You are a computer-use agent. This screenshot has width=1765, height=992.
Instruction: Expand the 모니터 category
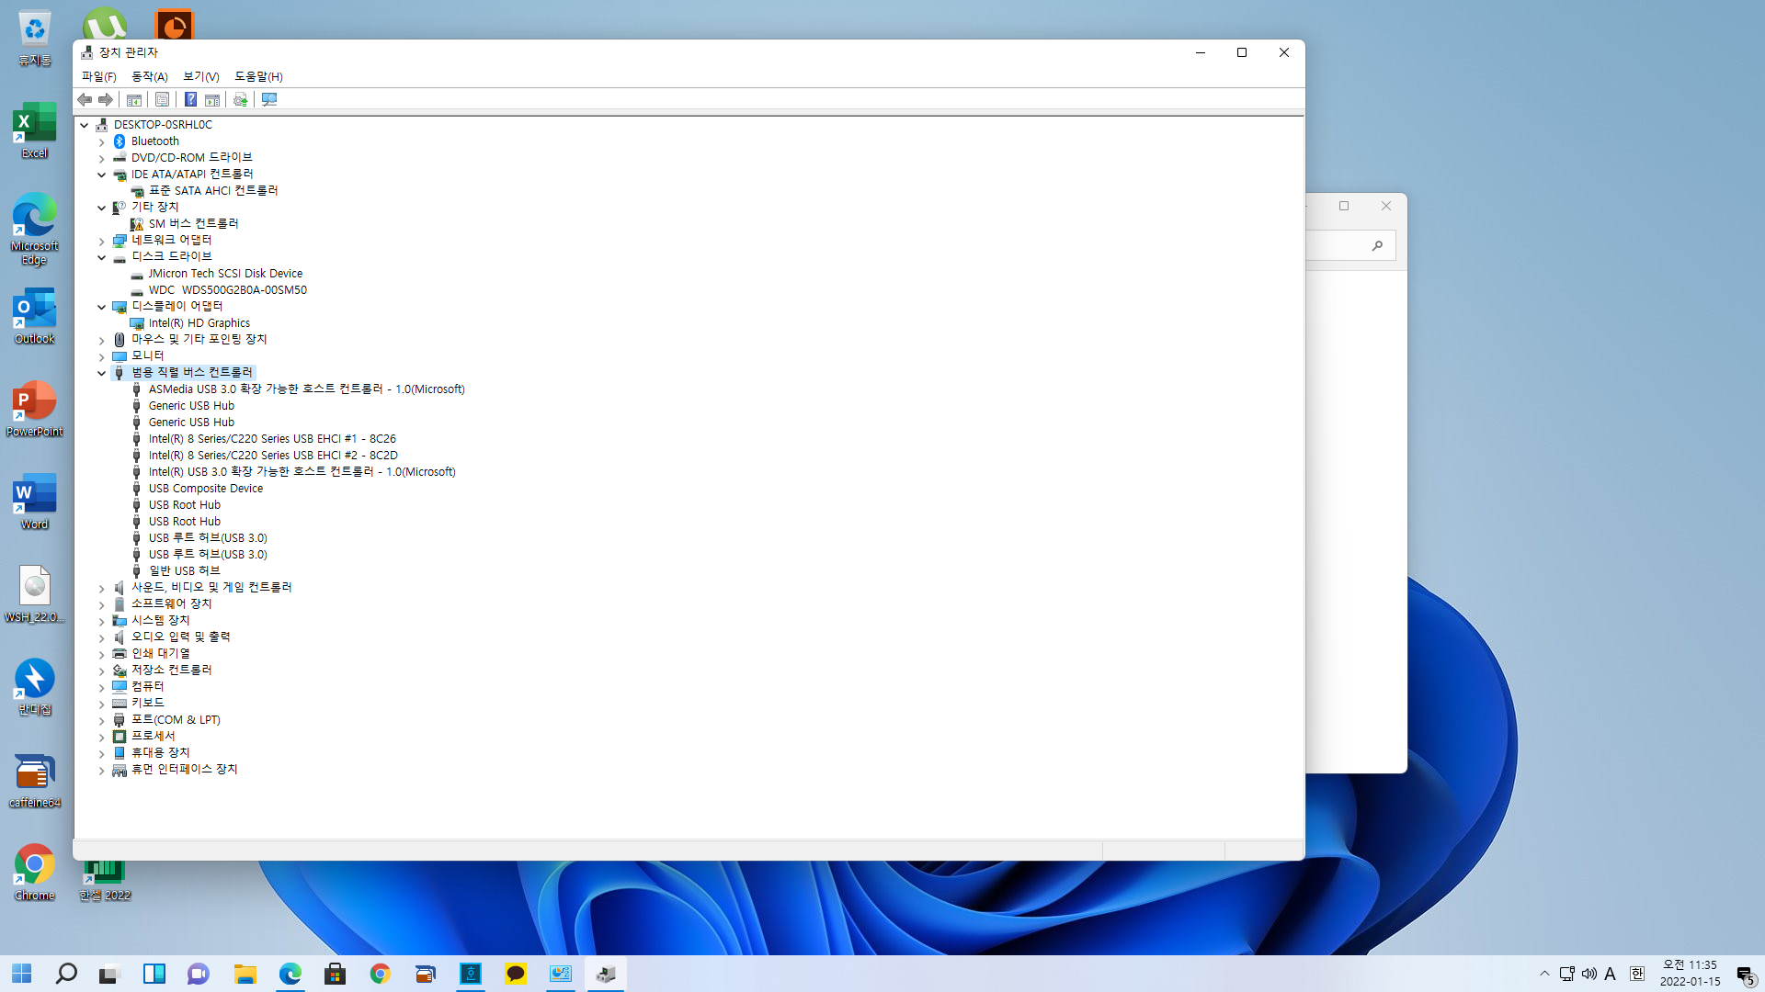point(102,356)
